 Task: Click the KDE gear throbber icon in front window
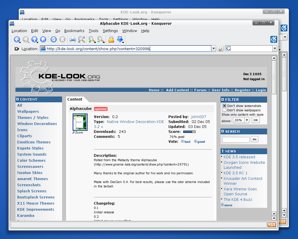274,39
